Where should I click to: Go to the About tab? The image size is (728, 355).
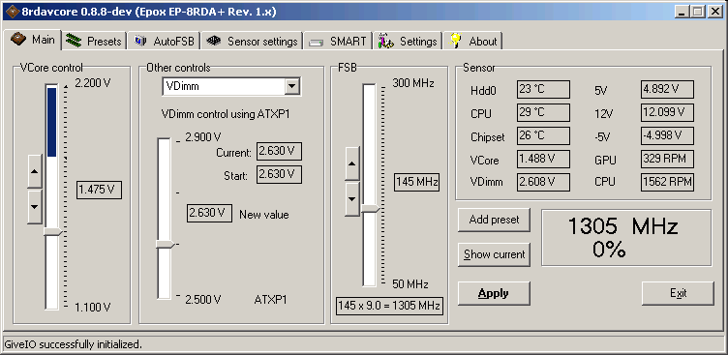(x=472, y=41)
